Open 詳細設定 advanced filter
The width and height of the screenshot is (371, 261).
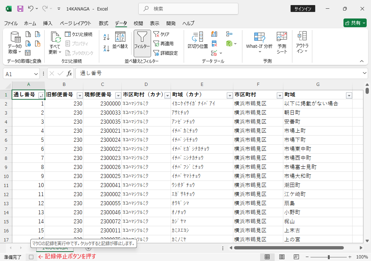pyautogui.click(x=166, y=53)
